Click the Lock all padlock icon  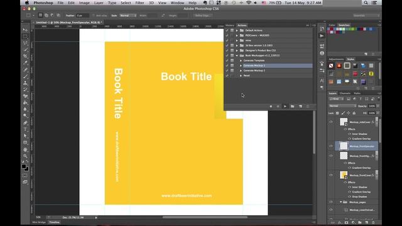354,113
